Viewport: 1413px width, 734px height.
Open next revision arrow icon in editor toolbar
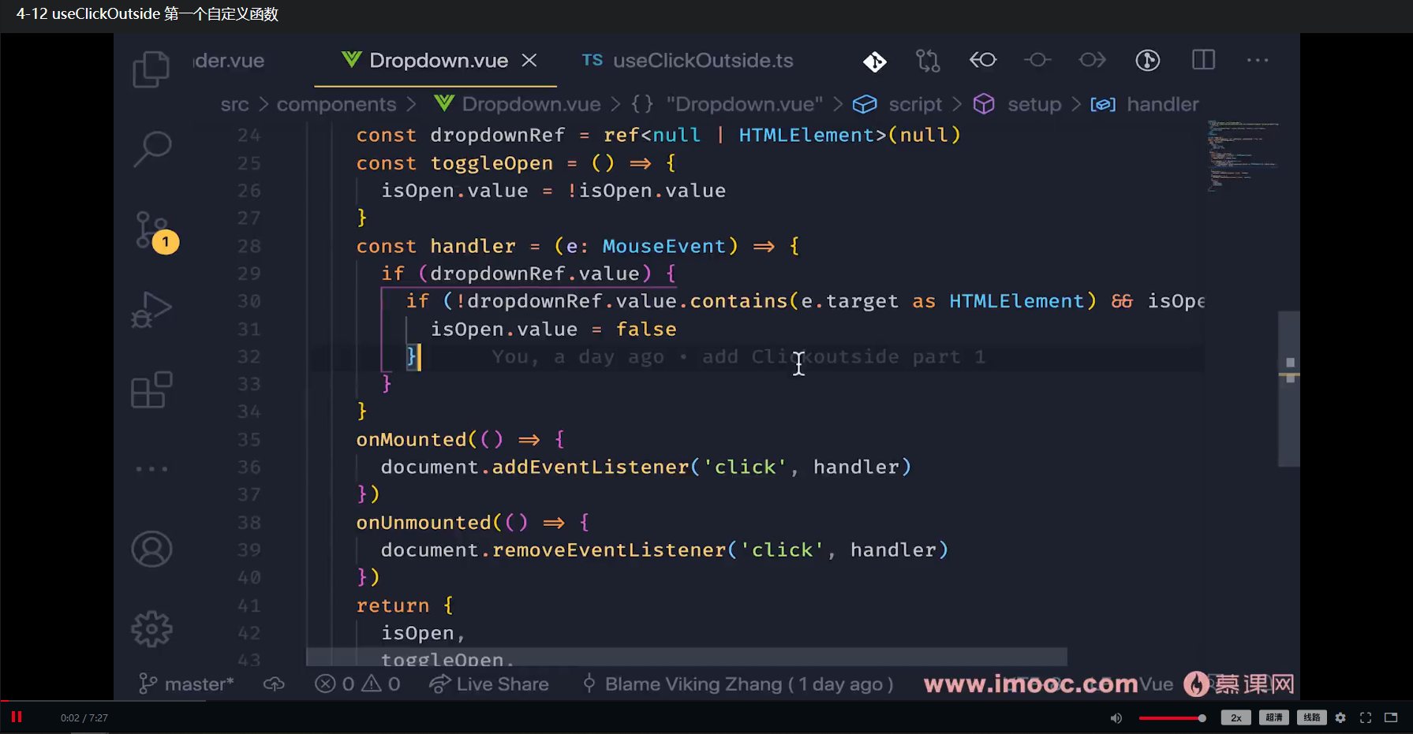point(1093,60)
